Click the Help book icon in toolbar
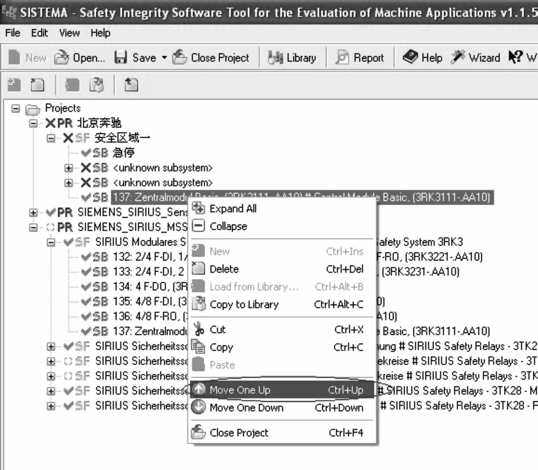 [x=410, y=57]
